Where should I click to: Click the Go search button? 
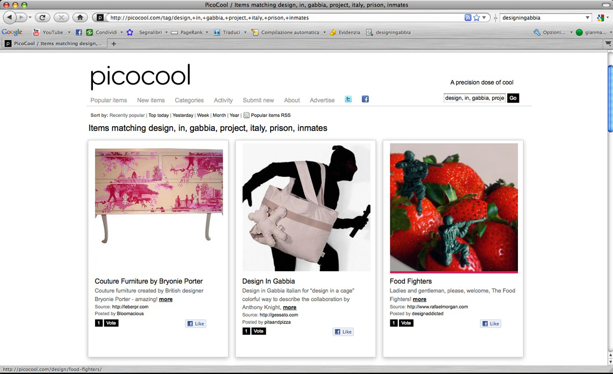tap(513, 98)
